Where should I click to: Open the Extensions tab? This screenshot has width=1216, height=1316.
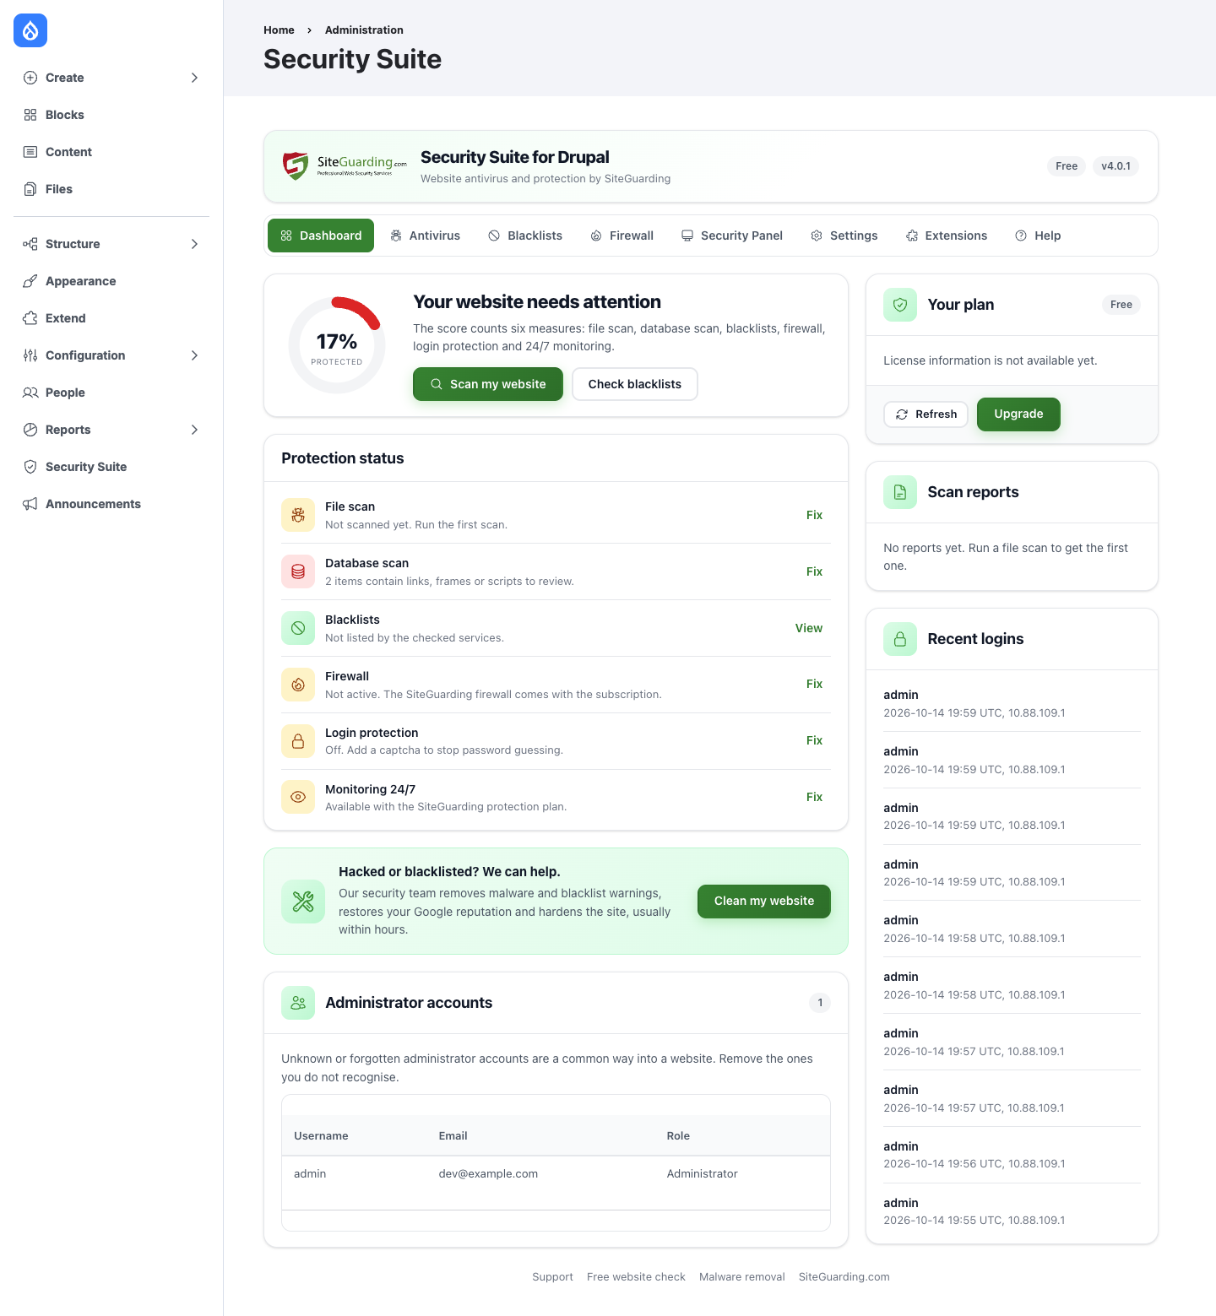tap(947, 236)
